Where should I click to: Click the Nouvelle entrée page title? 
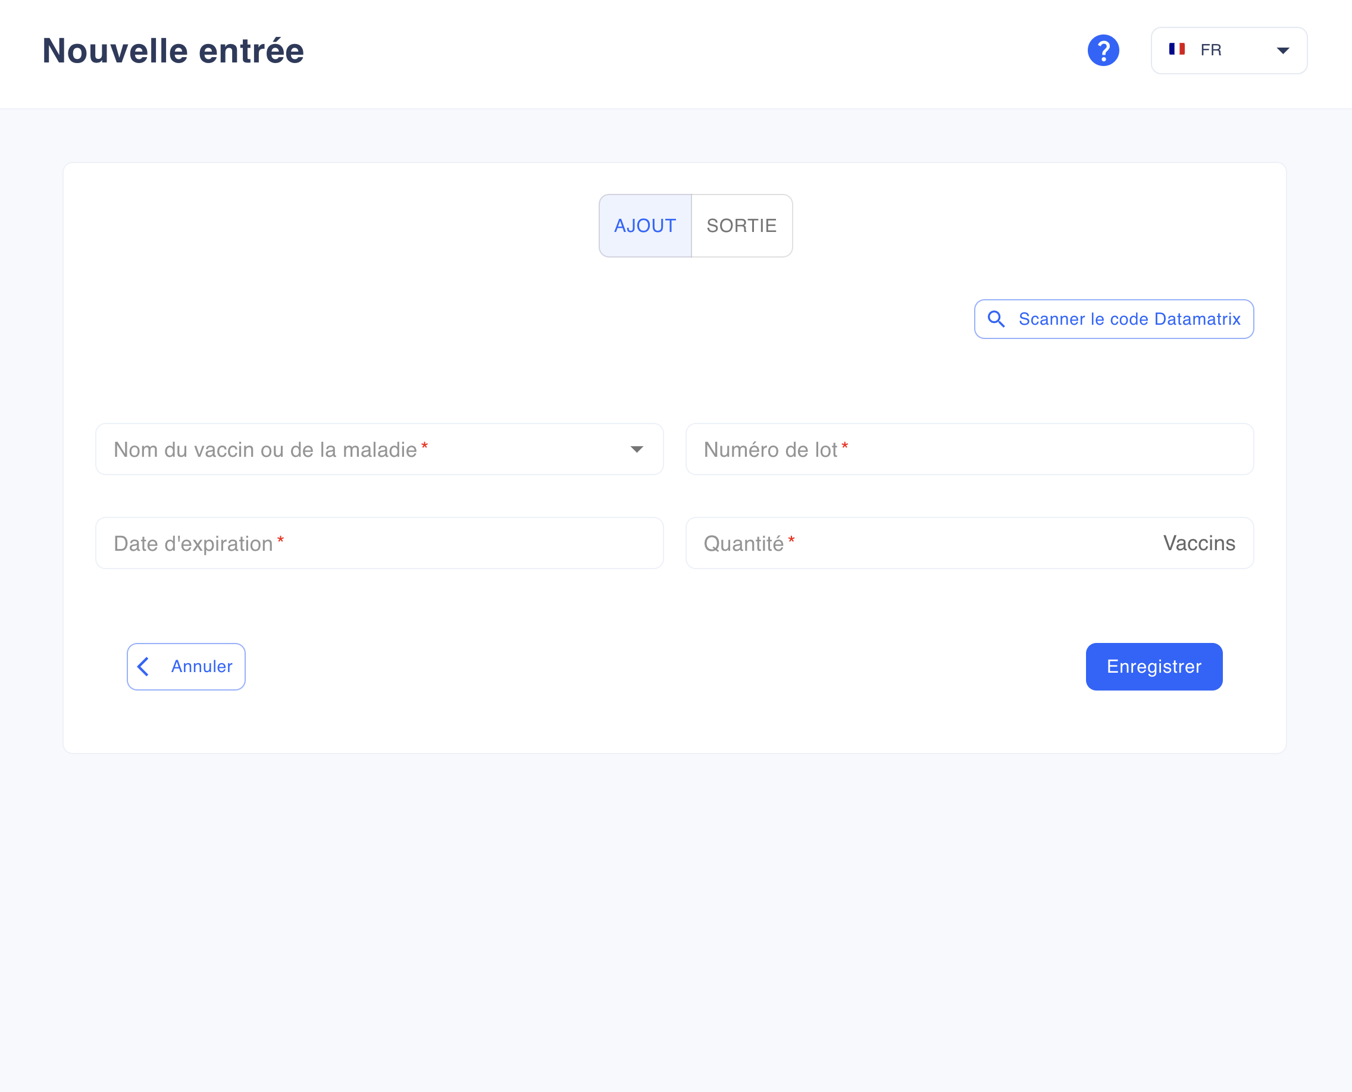[173, 51]
